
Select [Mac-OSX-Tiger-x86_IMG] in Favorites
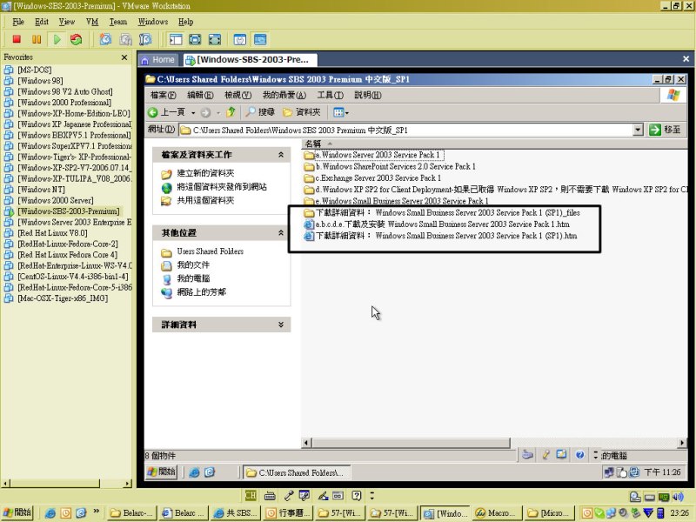click(62, 298)
